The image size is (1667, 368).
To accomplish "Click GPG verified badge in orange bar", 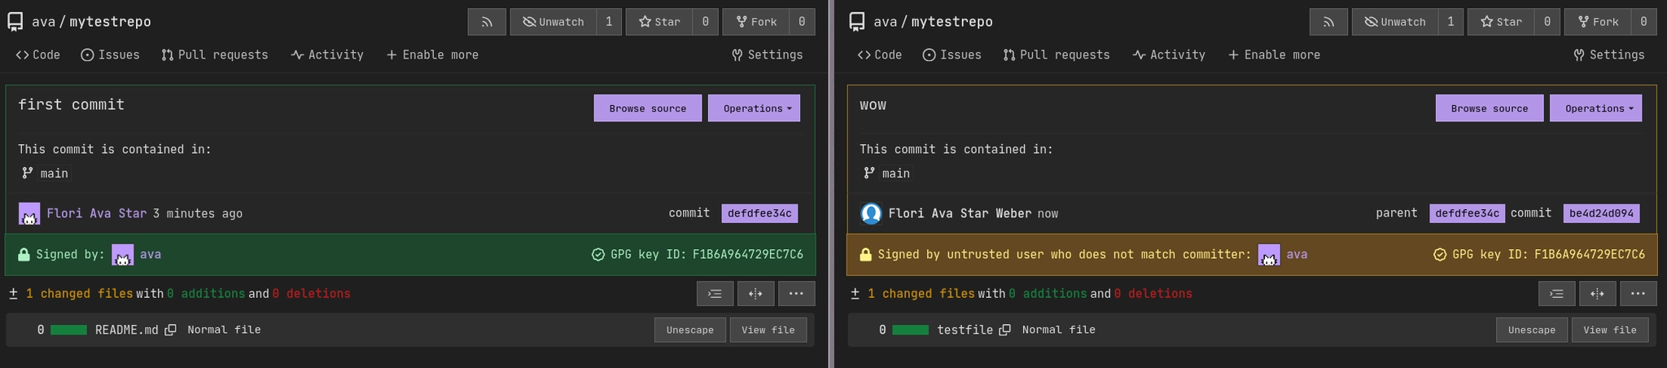I will pyautogui.click(x=1440, y=255).
